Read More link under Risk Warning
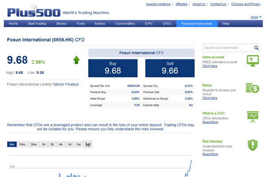 [x=210, y=154]
